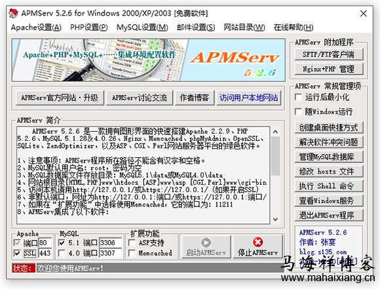This screenshot has width=380, height=289.
Task: Open the 网站目录(W) menu
Action: [x=244, y=28]
